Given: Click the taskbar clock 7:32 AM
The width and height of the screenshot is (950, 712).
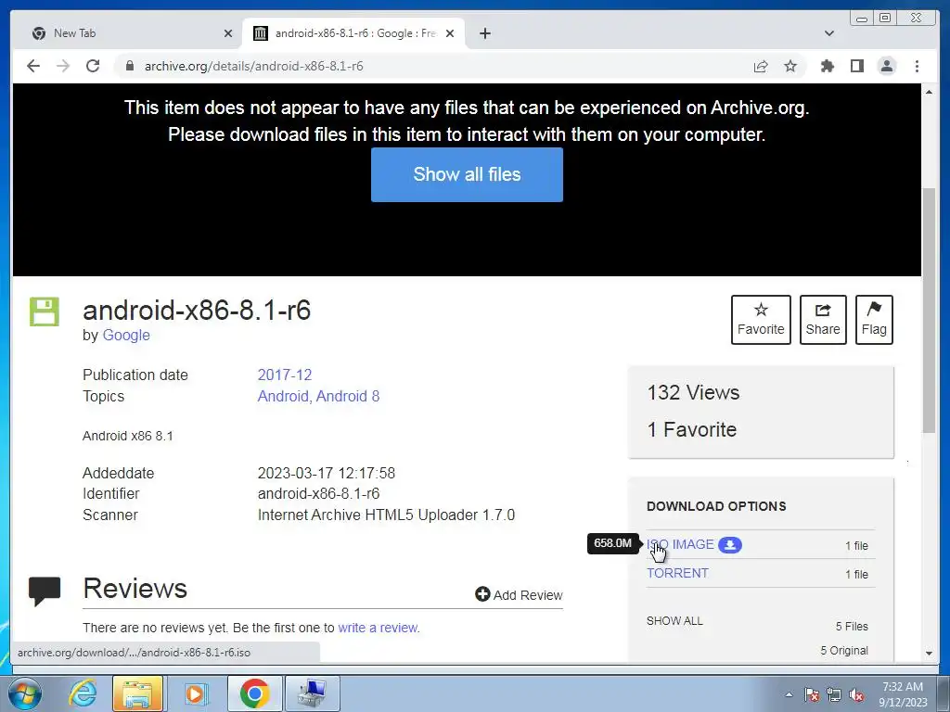Looking at the screenshot, I should pos(902,687).
